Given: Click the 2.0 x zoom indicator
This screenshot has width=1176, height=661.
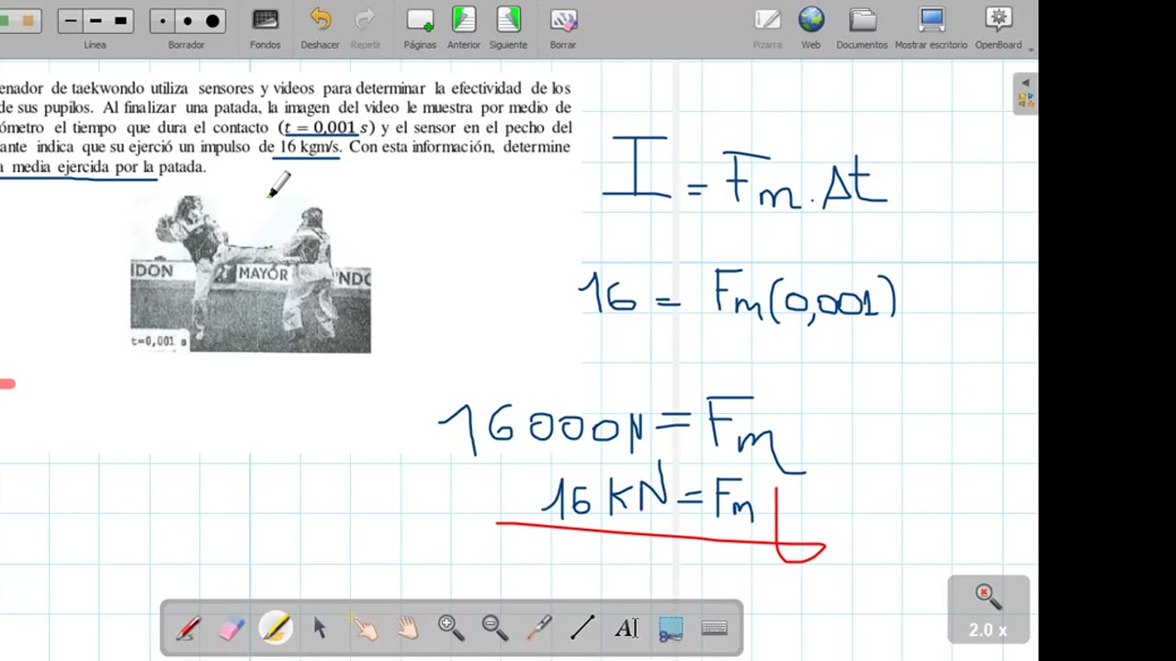Looking at the screenshot, I should [988, 610].
